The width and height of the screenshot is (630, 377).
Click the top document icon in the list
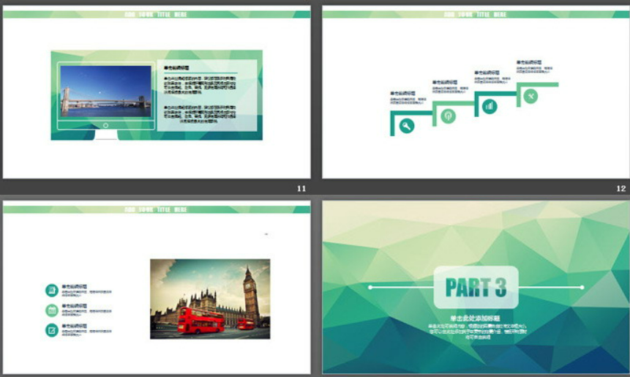point(52,291)
